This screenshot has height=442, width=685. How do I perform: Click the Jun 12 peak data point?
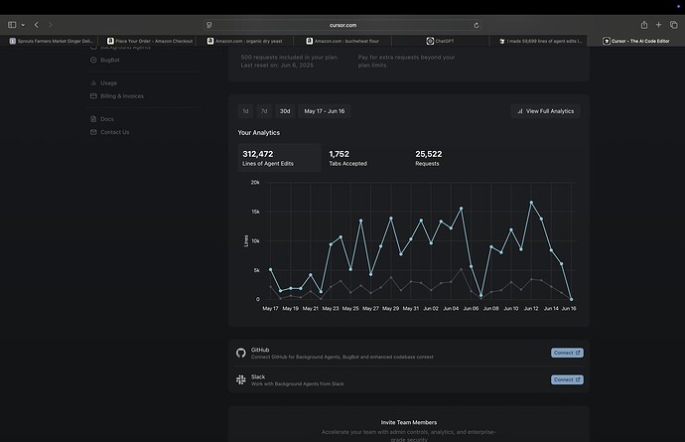point(531,203)
